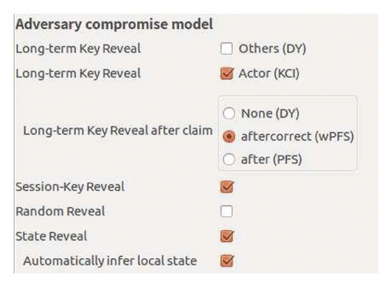Click the "aftercorrect (wPFS)" option text
The height and width of the screenshot is (287, 392).
coord(297,137)
